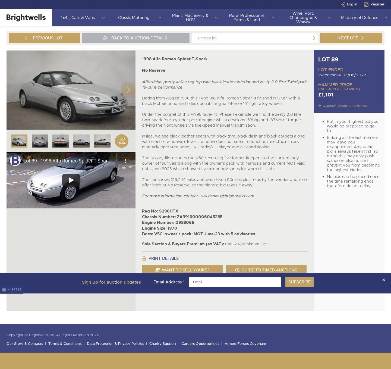
Task: Open the Lot 89 video title
Action: tap(67, 161)
